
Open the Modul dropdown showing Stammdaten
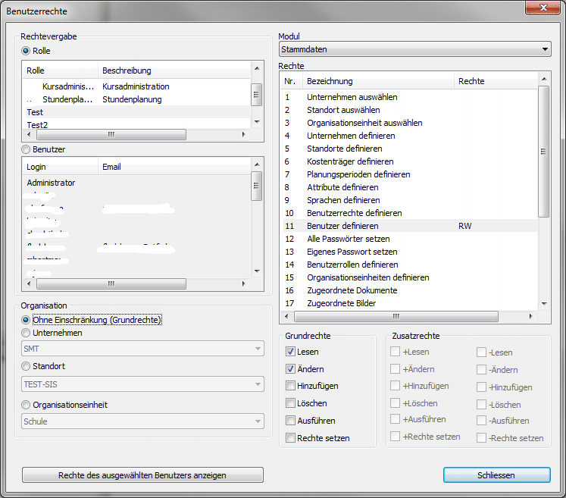[414, 50]
